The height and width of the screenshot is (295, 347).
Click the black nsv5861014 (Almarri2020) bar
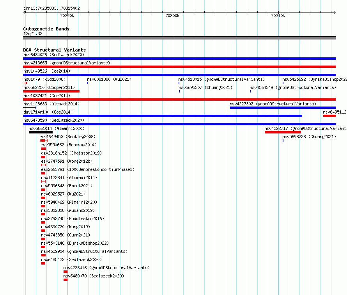pyautogui.click(x=41, y=132)
